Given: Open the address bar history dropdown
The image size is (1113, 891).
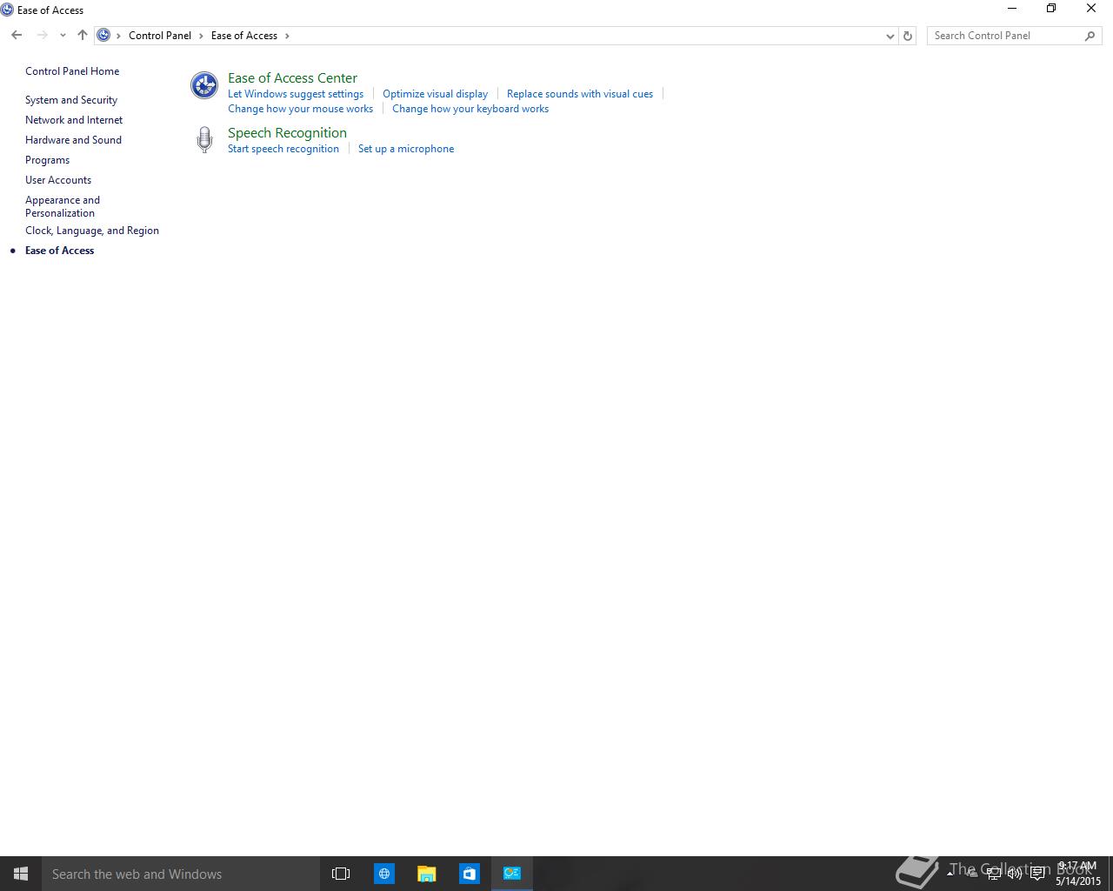Looking at the screenshot, I should (x=890, y=36).
